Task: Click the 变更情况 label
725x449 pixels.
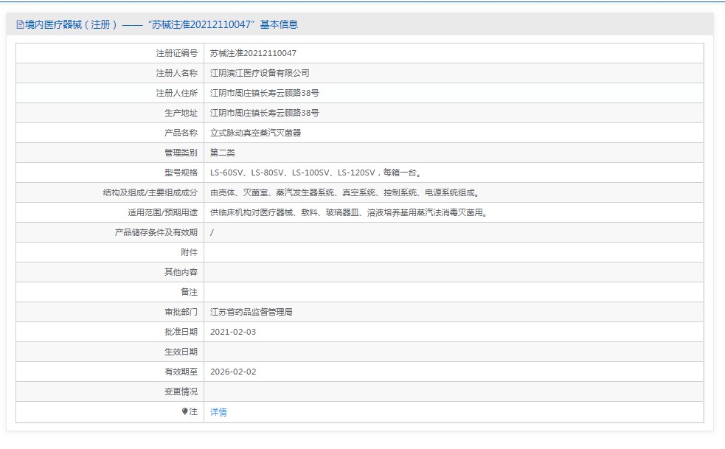Action: [x=181, y=391]
